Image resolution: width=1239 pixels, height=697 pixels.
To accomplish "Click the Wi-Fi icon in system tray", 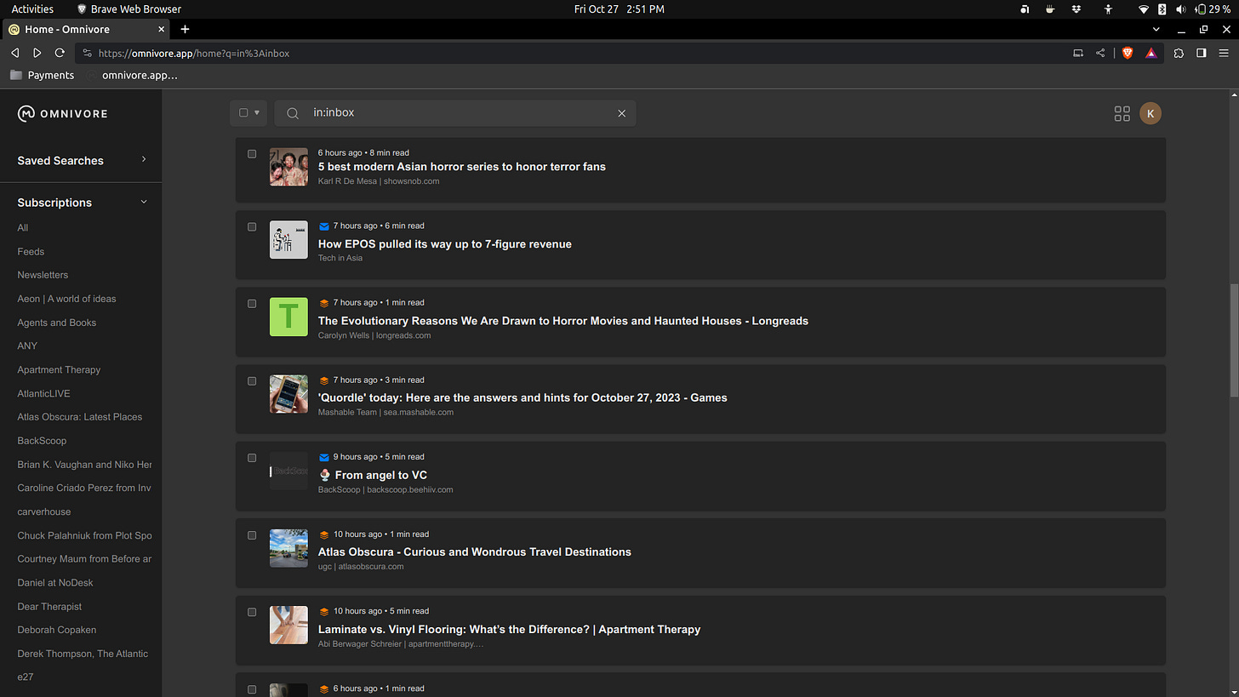I will pos(1144,9).
